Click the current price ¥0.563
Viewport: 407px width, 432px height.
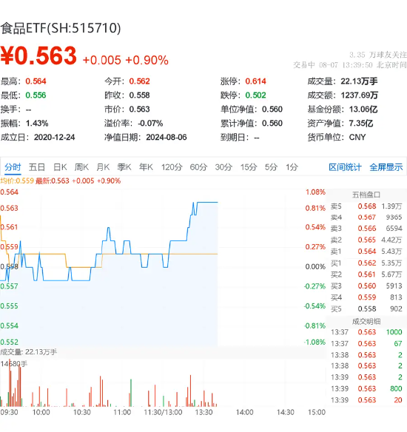pyautogui.click(x=38, y=56)
